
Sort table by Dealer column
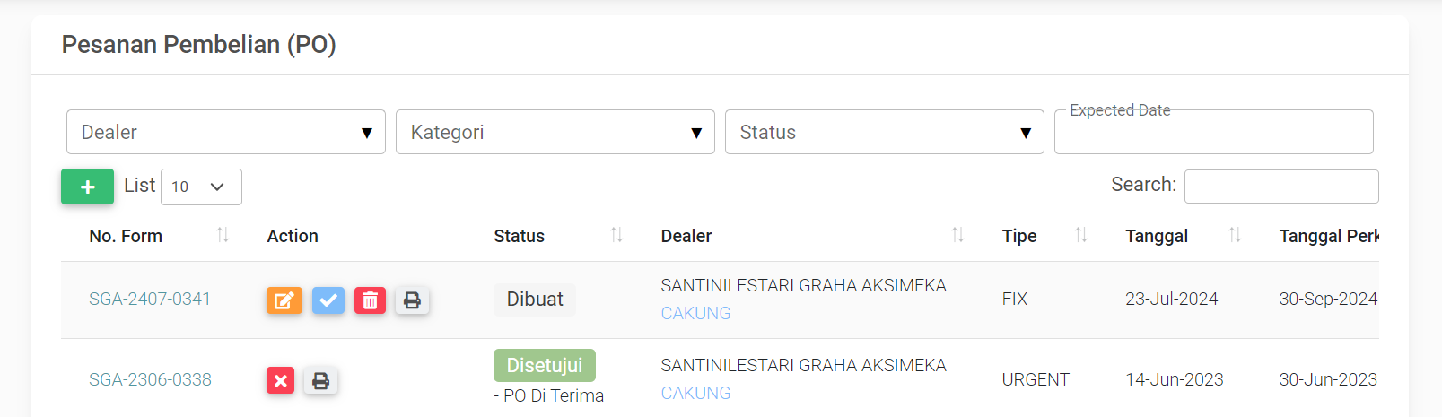(957, 235)
